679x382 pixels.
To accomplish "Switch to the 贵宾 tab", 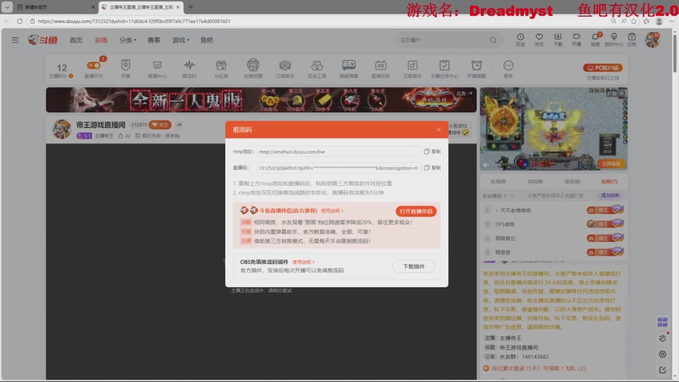I will click(572, 182).
